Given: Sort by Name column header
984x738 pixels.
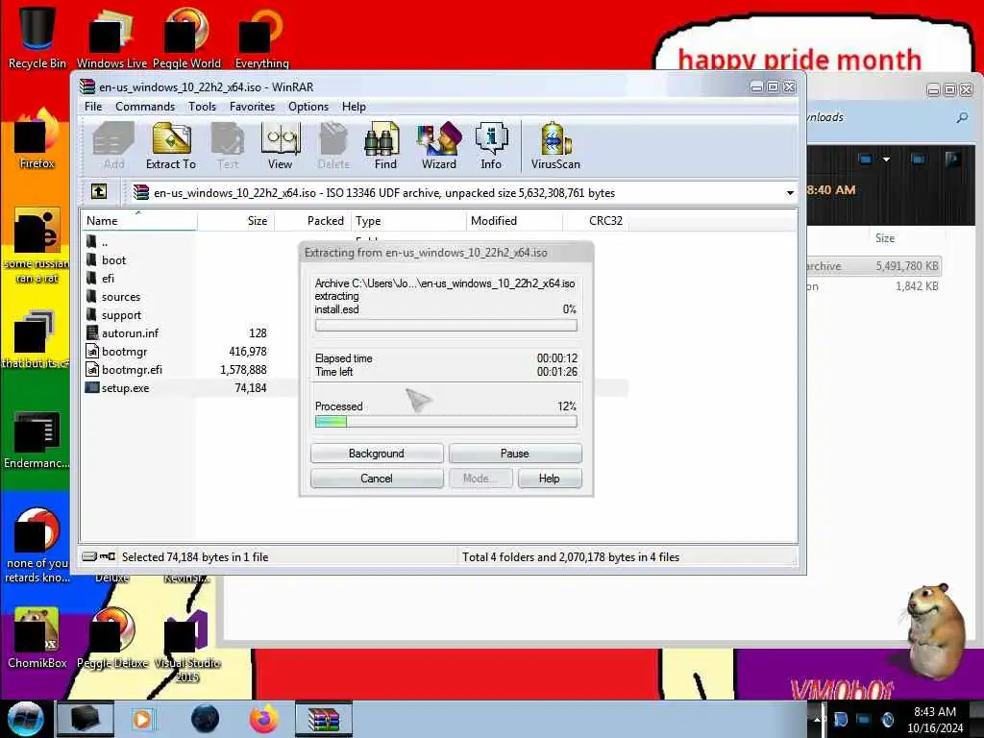Looking at the screenshot, I should coord(138,221).
